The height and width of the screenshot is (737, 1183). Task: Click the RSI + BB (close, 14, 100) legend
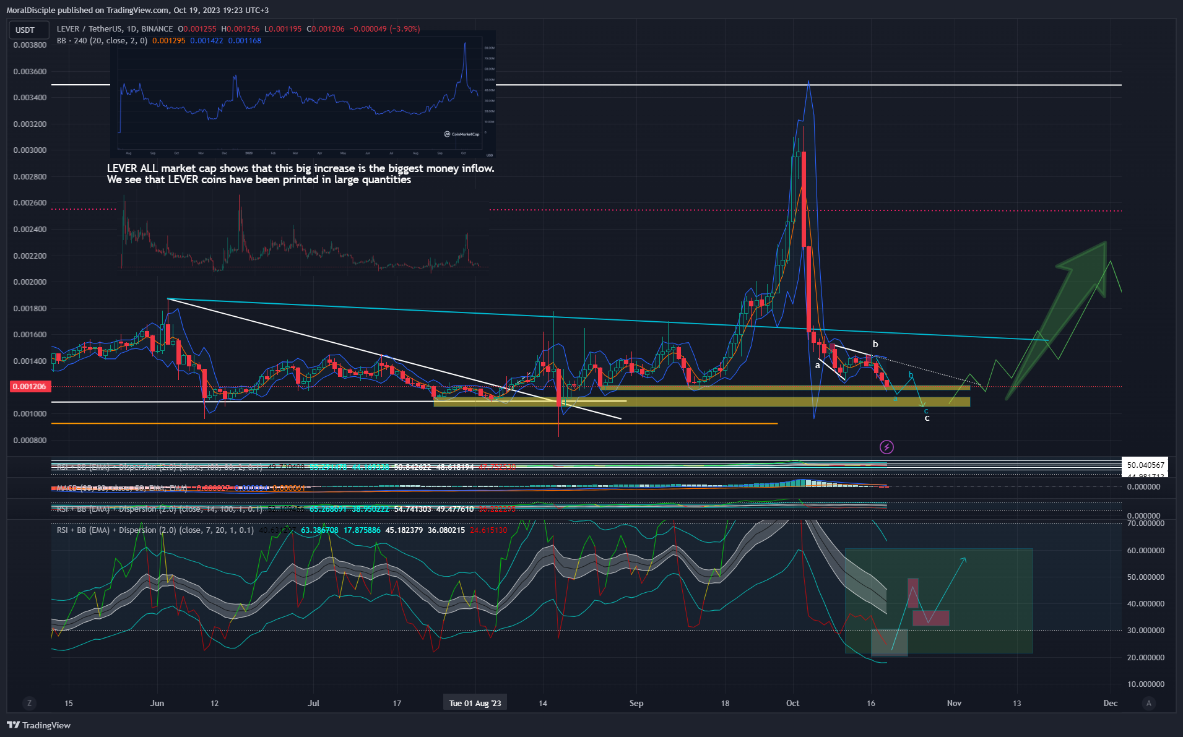159,509
